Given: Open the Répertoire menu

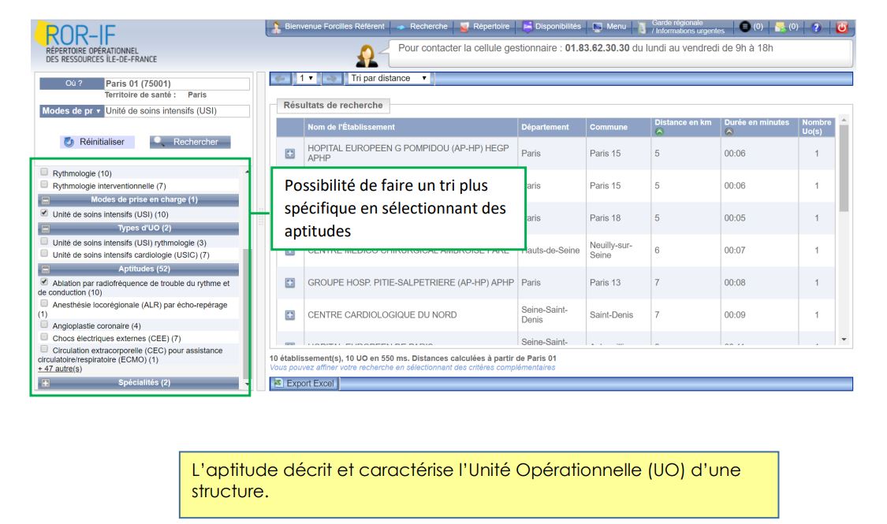Looking at the screenshot, I should (484, 27).
